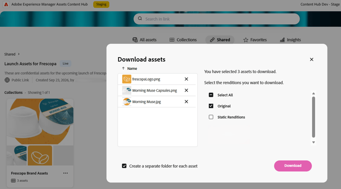
Task: Click the frescopaLogo.png file name
Action: point(146,79)
